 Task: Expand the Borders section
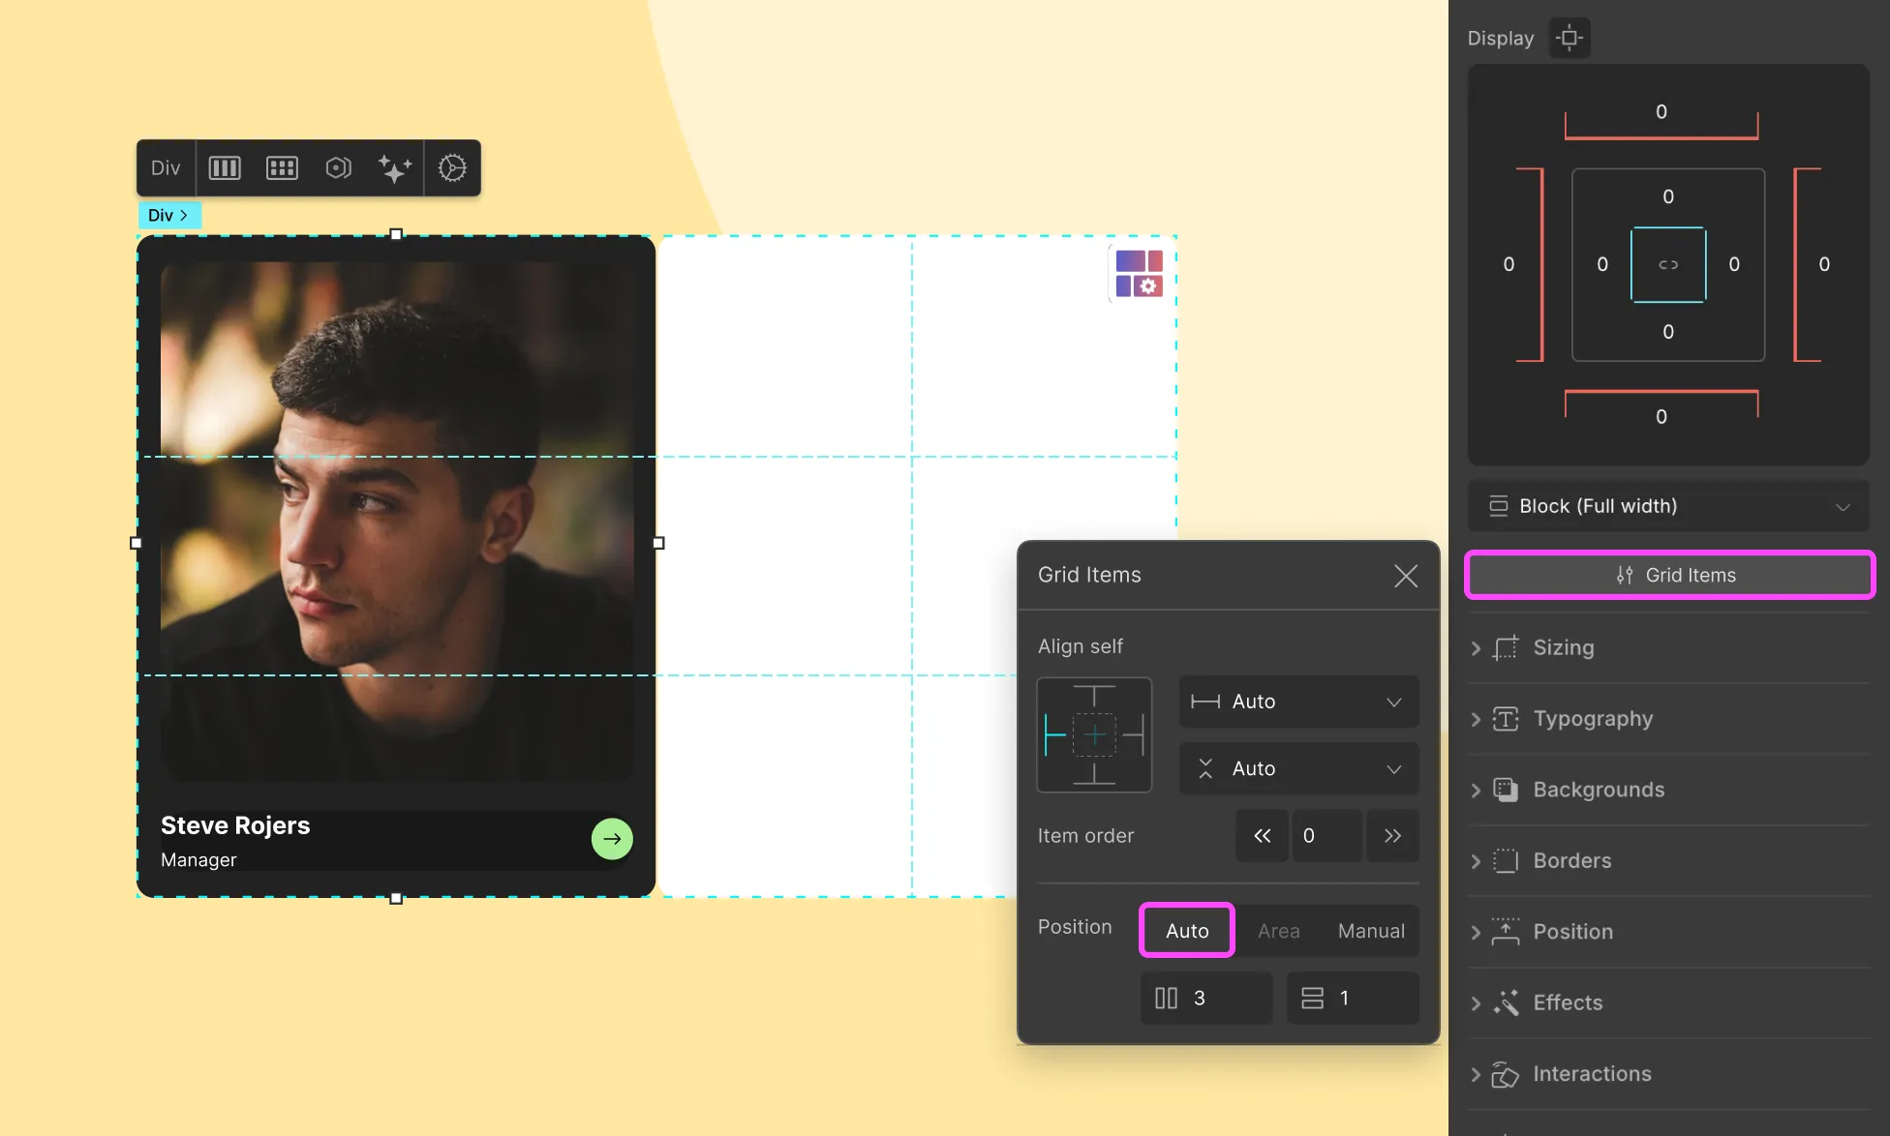coord(1668,860)
